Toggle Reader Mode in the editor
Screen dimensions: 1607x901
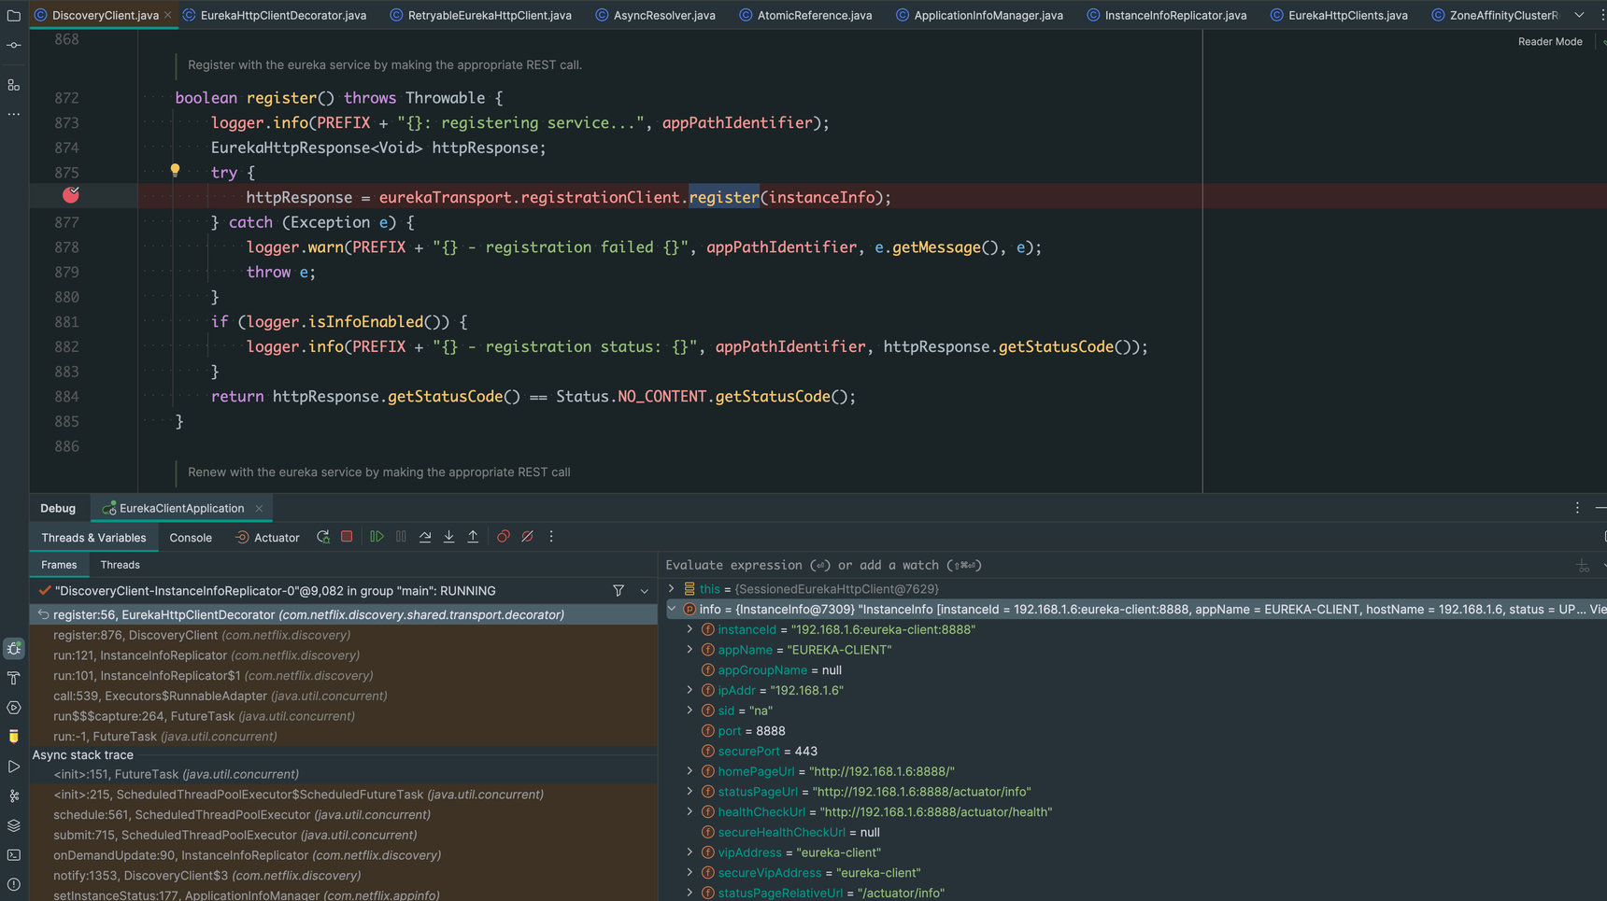point(1550,42)
